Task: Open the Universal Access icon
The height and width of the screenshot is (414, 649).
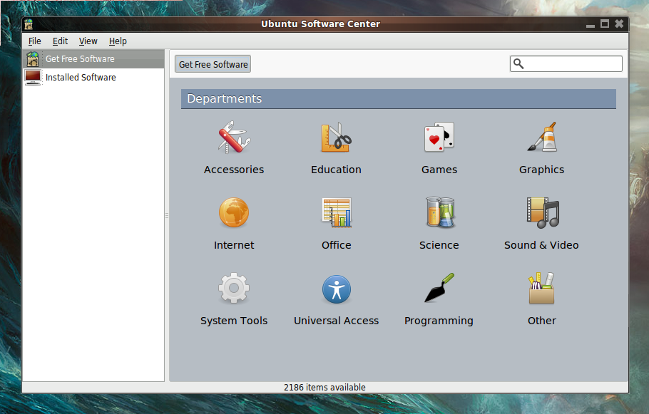Action: (x=337, y=289)
